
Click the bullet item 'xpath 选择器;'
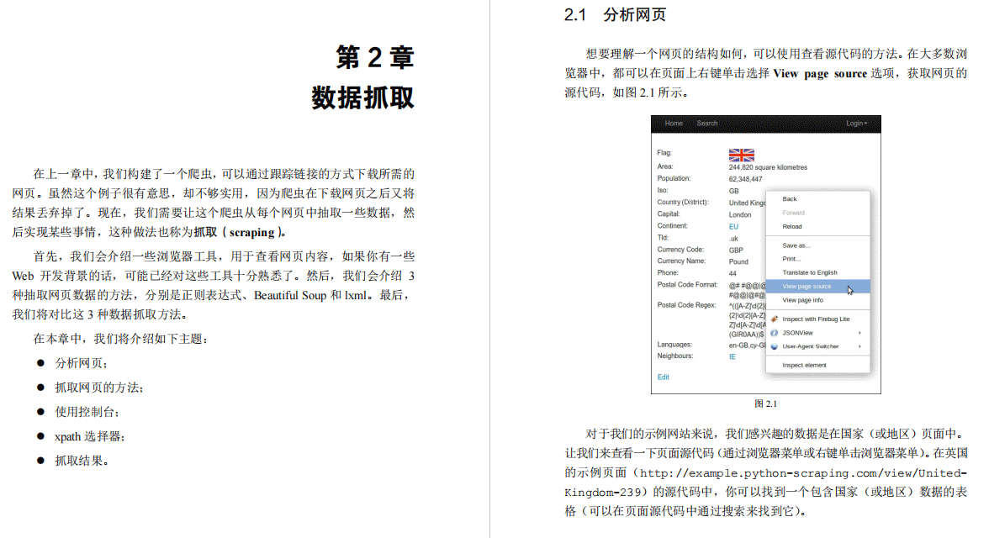click(89, 436)
